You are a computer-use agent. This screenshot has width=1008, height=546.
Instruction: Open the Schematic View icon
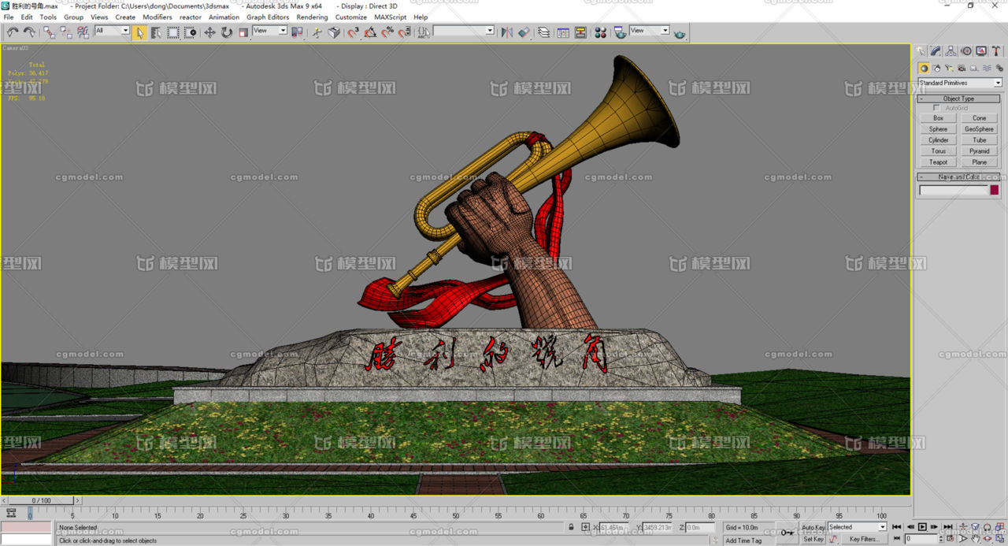(580, 32)
